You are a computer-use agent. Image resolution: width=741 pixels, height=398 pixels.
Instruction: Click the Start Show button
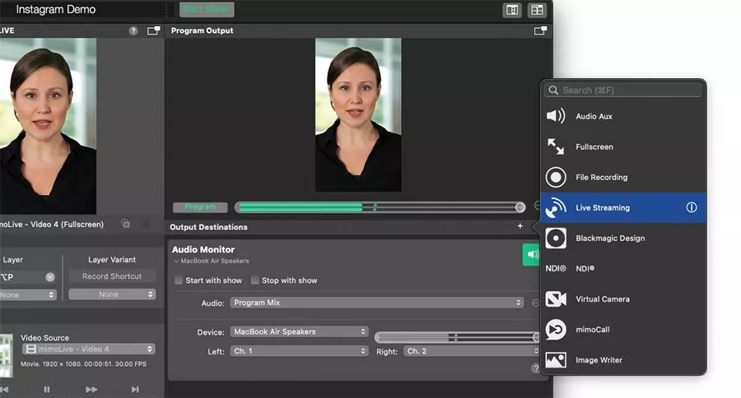[x=207, y=9]
